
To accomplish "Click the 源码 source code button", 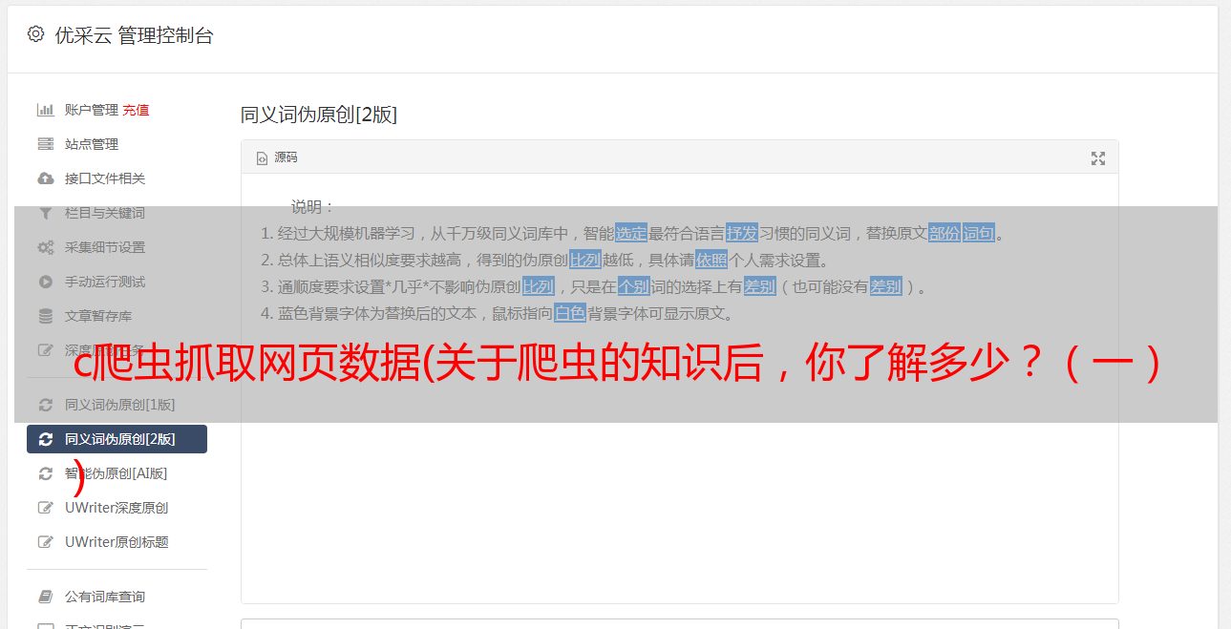I will 277,157.
